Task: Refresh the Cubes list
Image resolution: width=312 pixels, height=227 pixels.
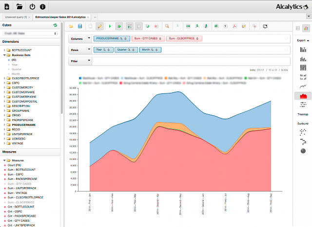Action: pyautogui.click(x=55, y=25)
